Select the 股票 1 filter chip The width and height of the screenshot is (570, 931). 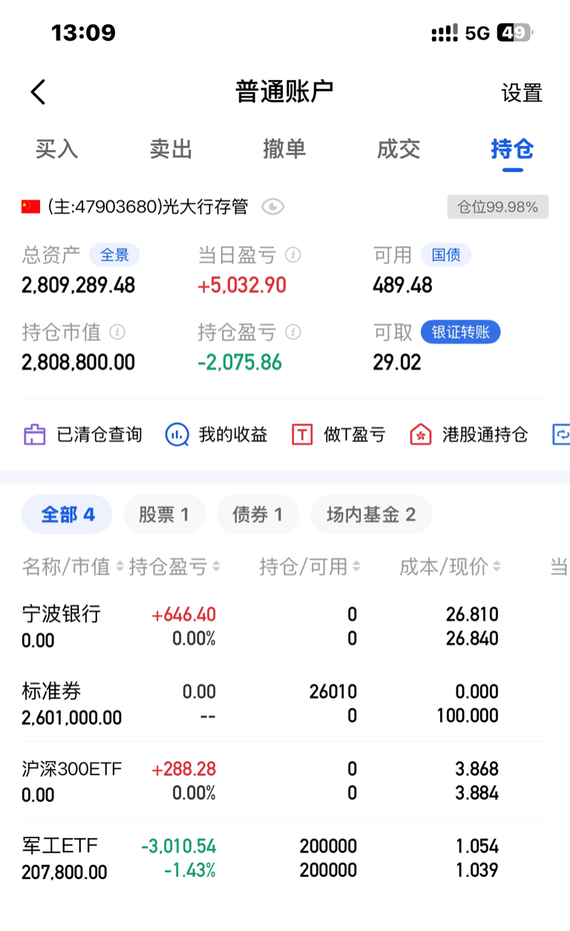coord(164,514)
